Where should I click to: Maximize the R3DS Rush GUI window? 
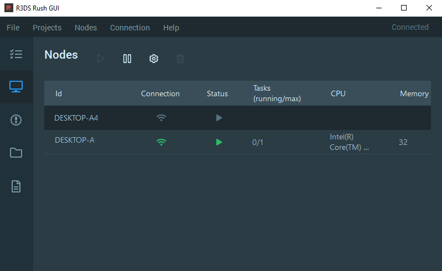tap(404, 8)
